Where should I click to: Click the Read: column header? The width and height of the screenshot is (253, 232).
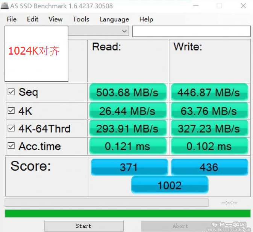pos(106,47)
